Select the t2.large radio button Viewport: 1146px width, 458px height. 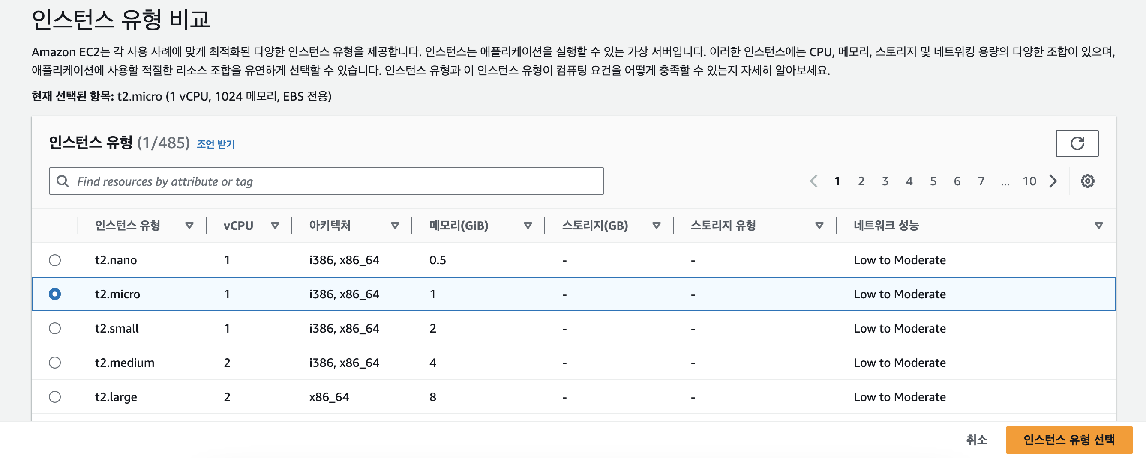[x=55, y=397]
